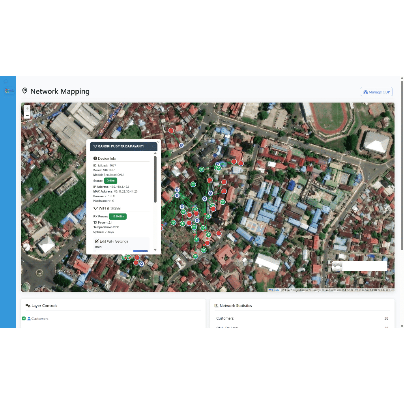404x404 pixels.
Task: Click the Leaflet attribution link
Action: 275,290
